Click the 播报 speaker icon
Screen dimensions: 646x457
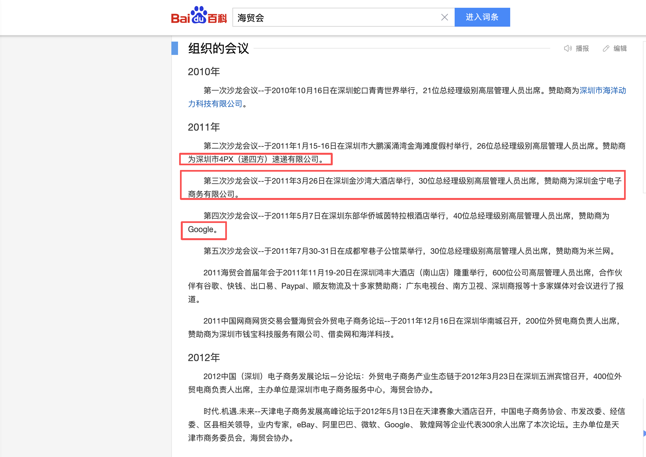tap(567, 49)
